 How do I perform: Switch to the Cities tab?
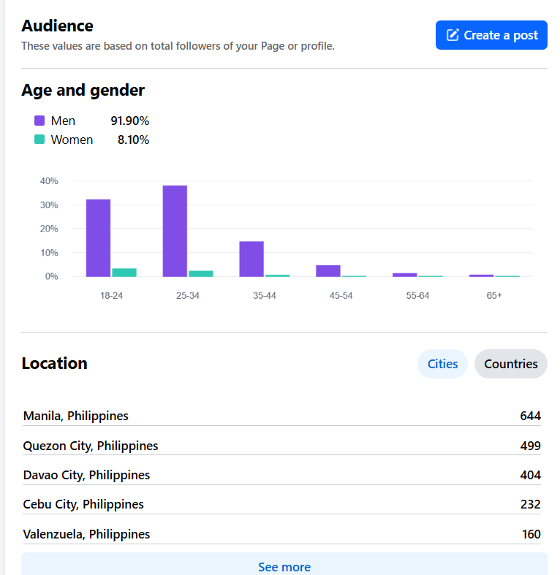[x=442, y=364]
